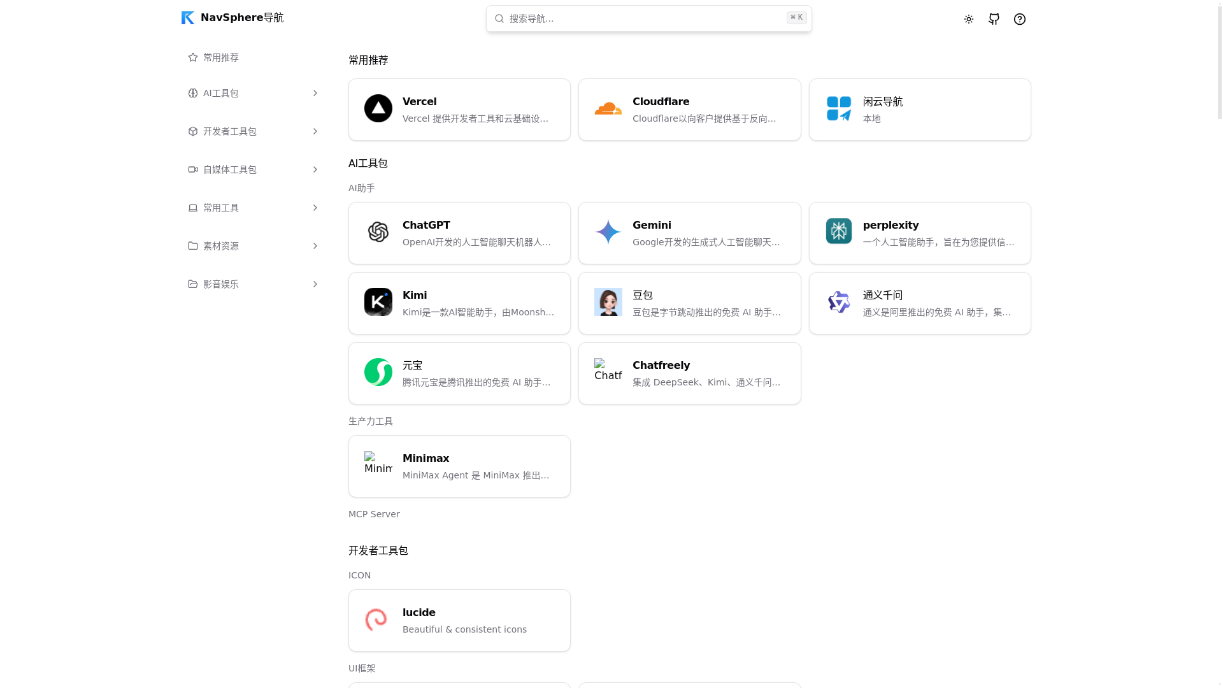Focus the 搜索导航 search input field

(x=648, y=18)
